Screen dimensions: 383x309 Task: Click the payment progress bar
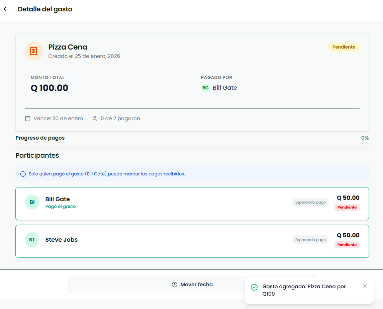coord(192,148)
